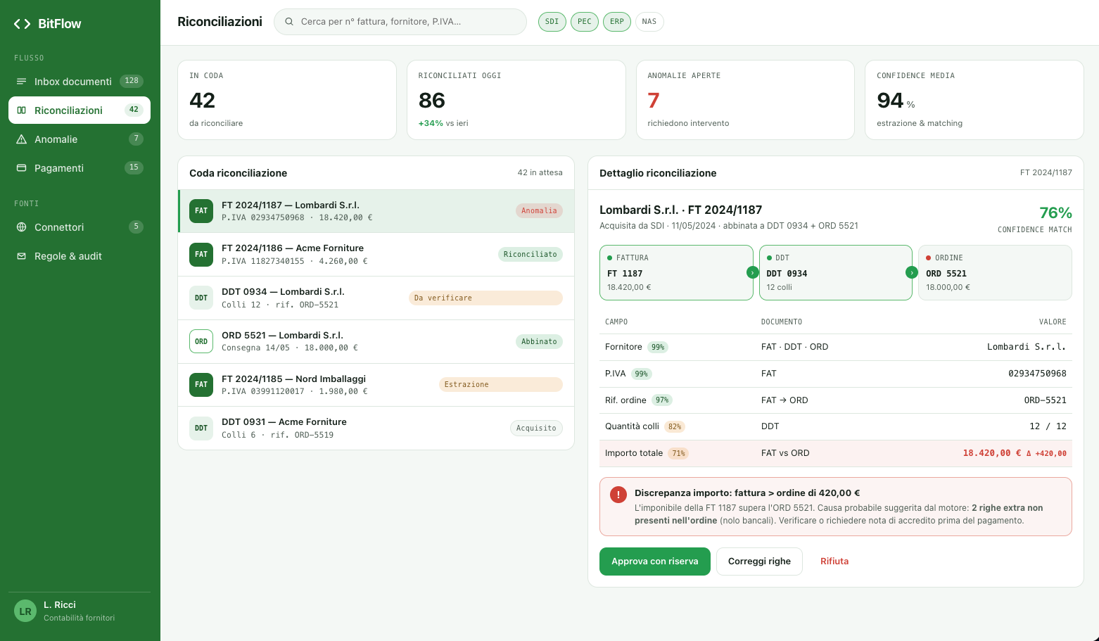Click the 76% confidence match value
This screenshot has height=641, width=1099.
pos(1055,213)
